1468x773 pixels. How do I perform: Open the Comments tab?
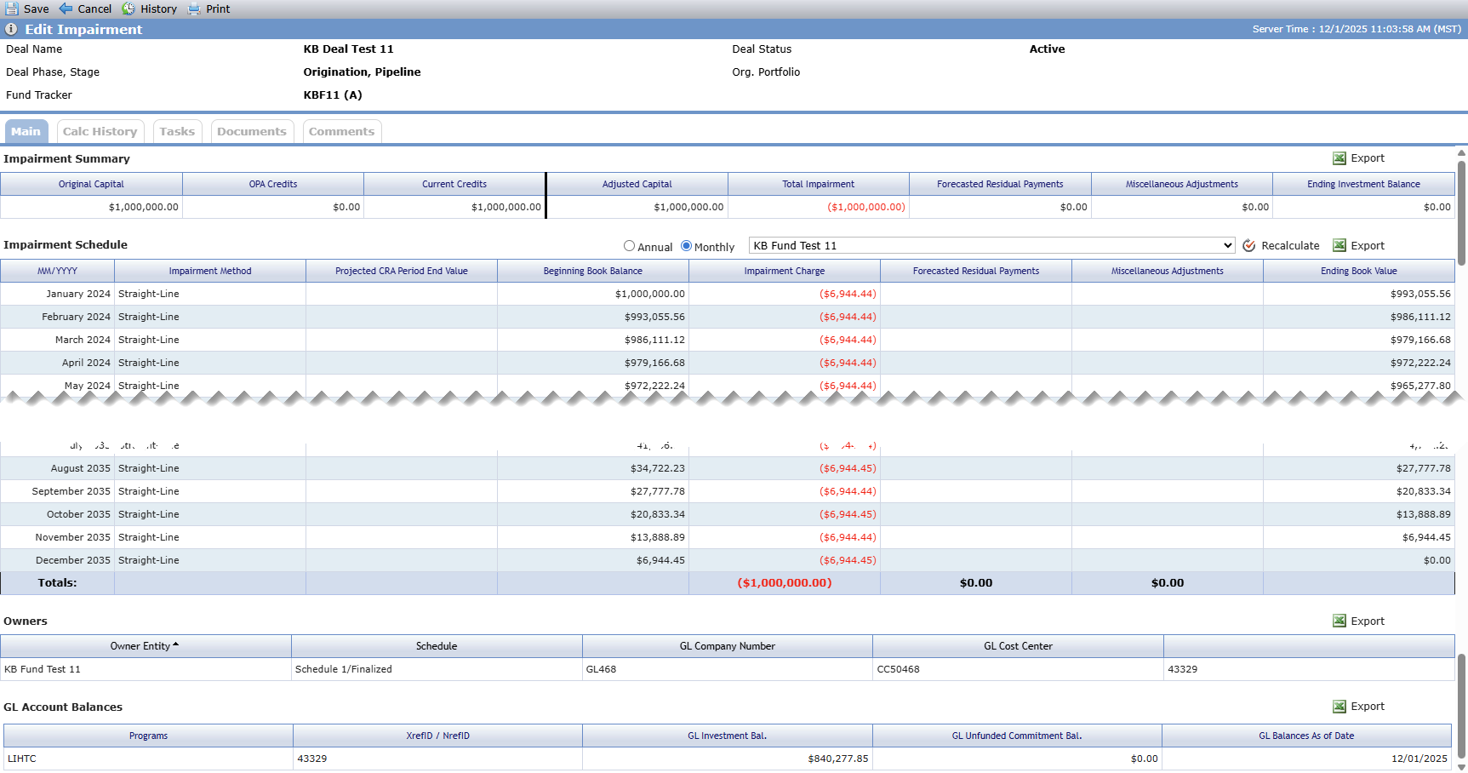click(x=342, y=131)
